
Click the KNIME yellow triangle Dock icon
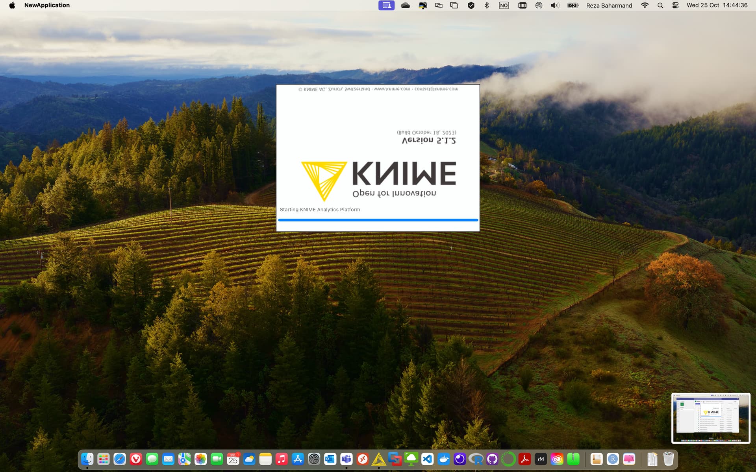click(x=379, y=459)
